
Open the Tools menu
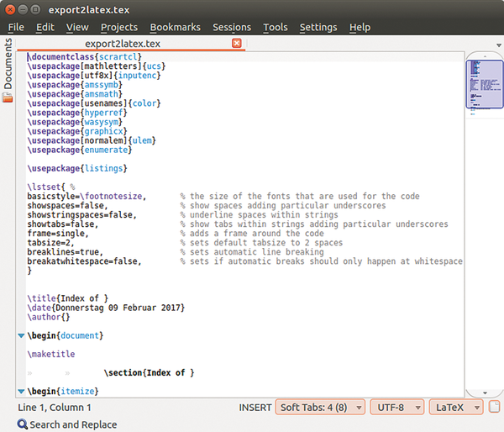tap(276, 28)
